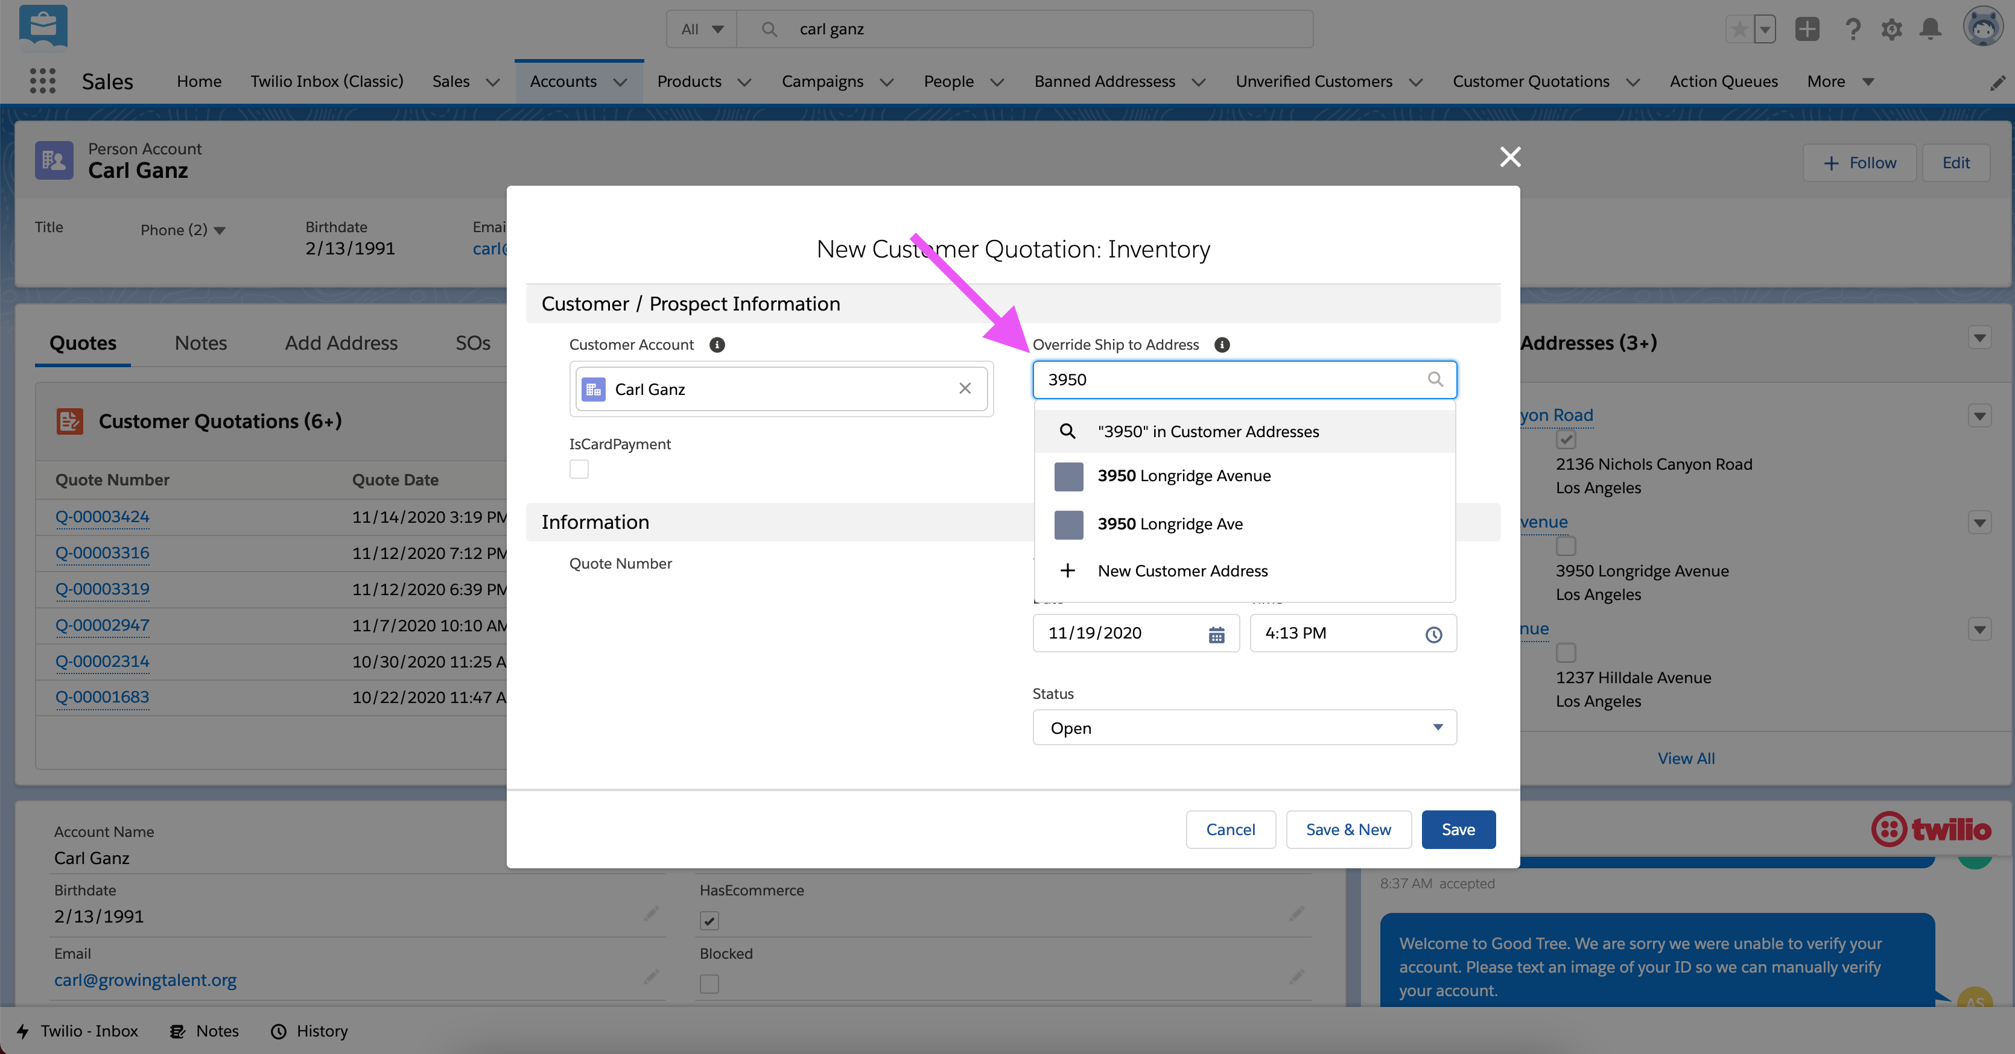Clear the Carl Ganz customer account selection
The width and height of the screenshot is (2015, 1054).
point(965,388)
